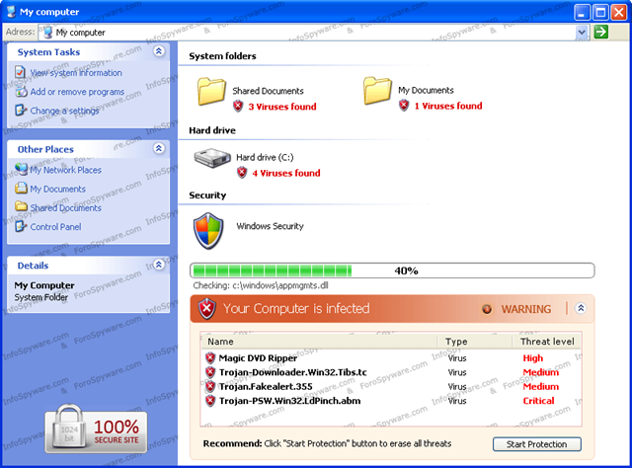Screen dimensions: 632x468
Task: Click the My Network Places icon
Action: click(22, 169)
